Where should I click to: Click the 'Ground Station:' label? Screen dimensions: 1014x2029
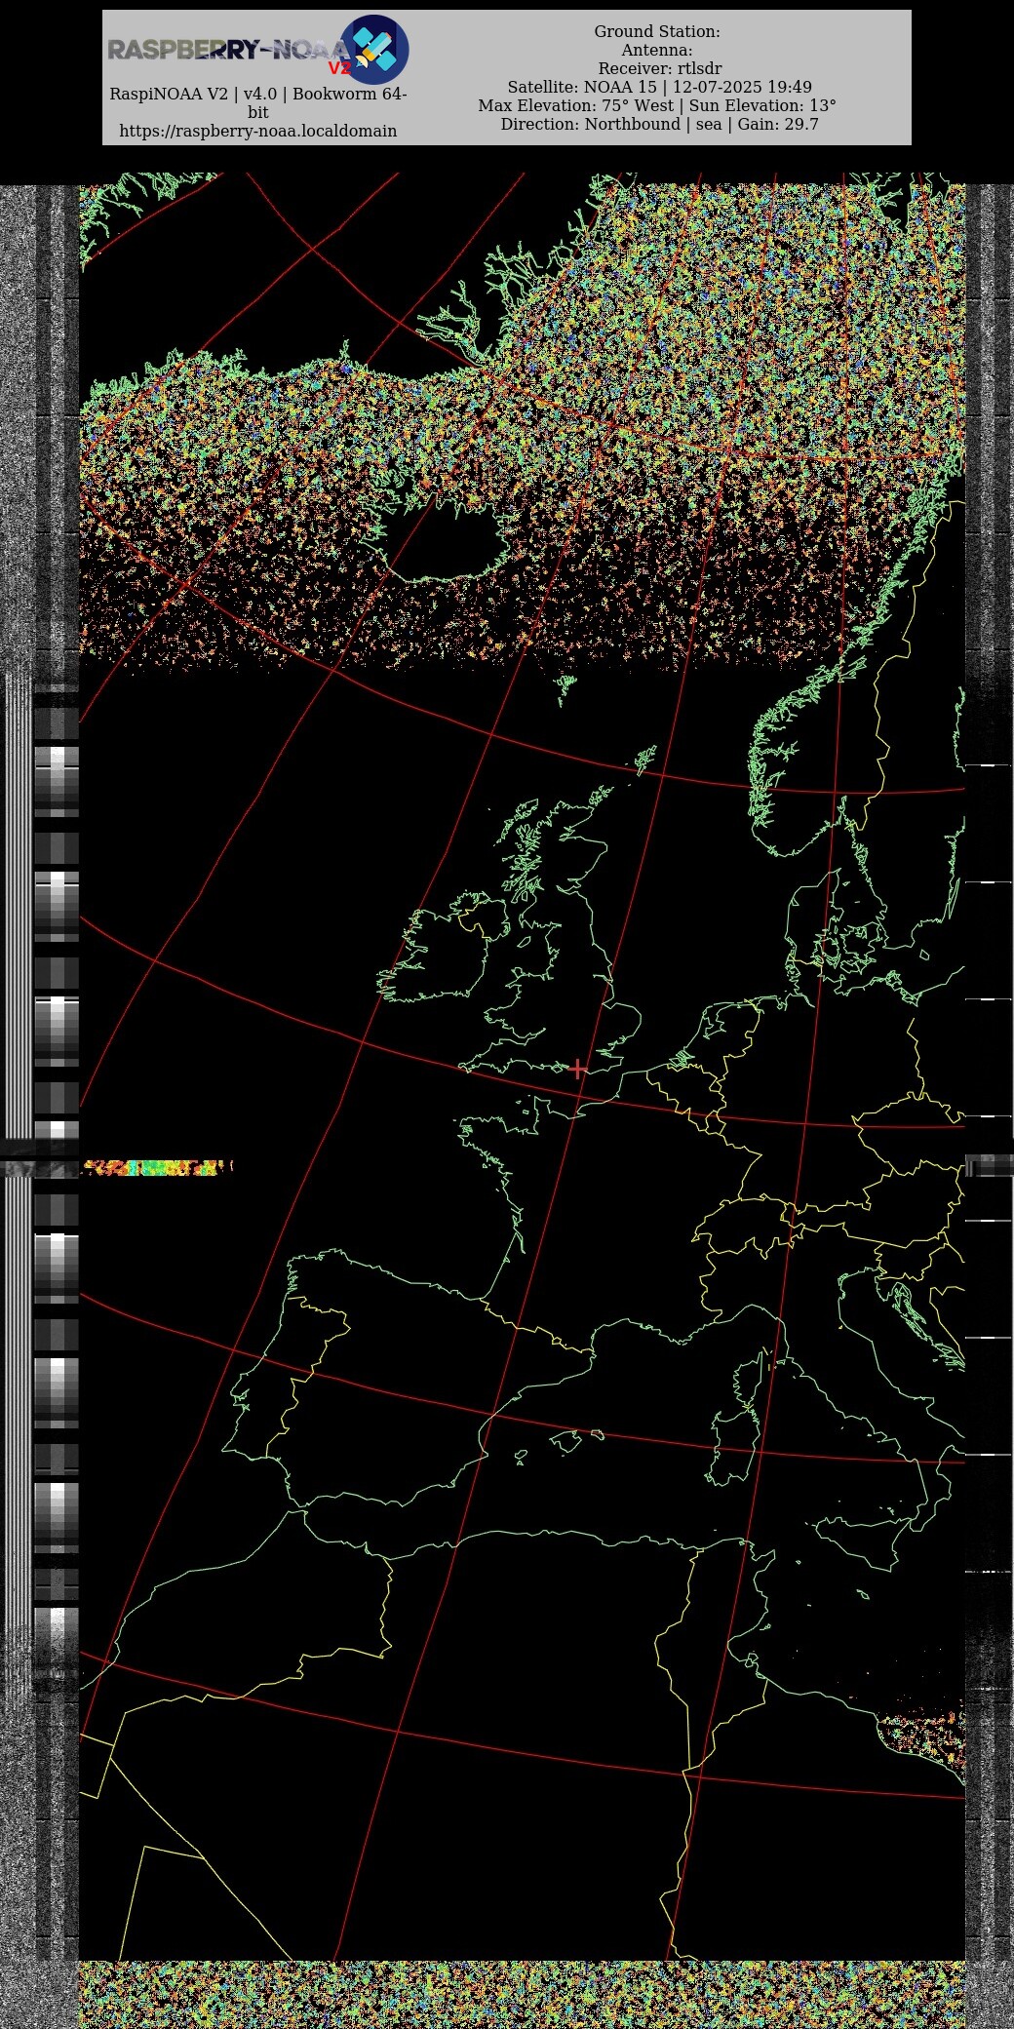657,31
